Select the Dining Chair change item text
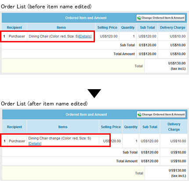The image size is (189, 181). [60, 138]
